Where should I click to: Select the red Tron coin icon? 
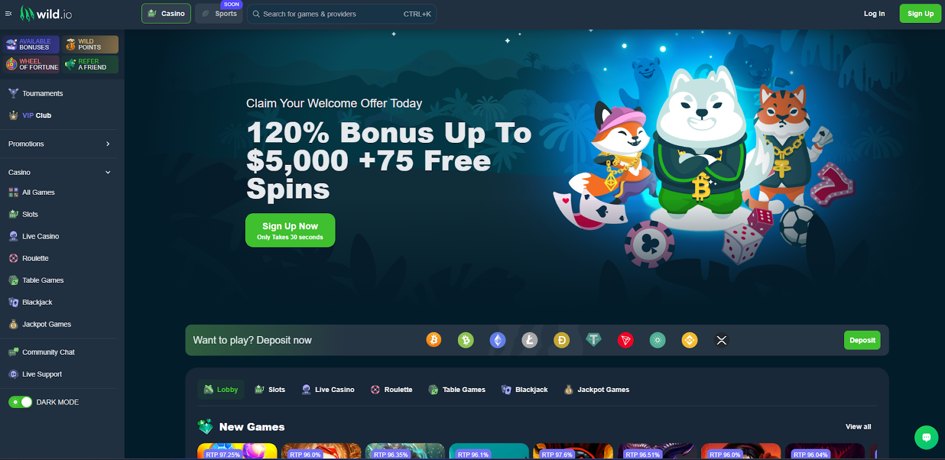pyautogui.click(x=625, y=340)
